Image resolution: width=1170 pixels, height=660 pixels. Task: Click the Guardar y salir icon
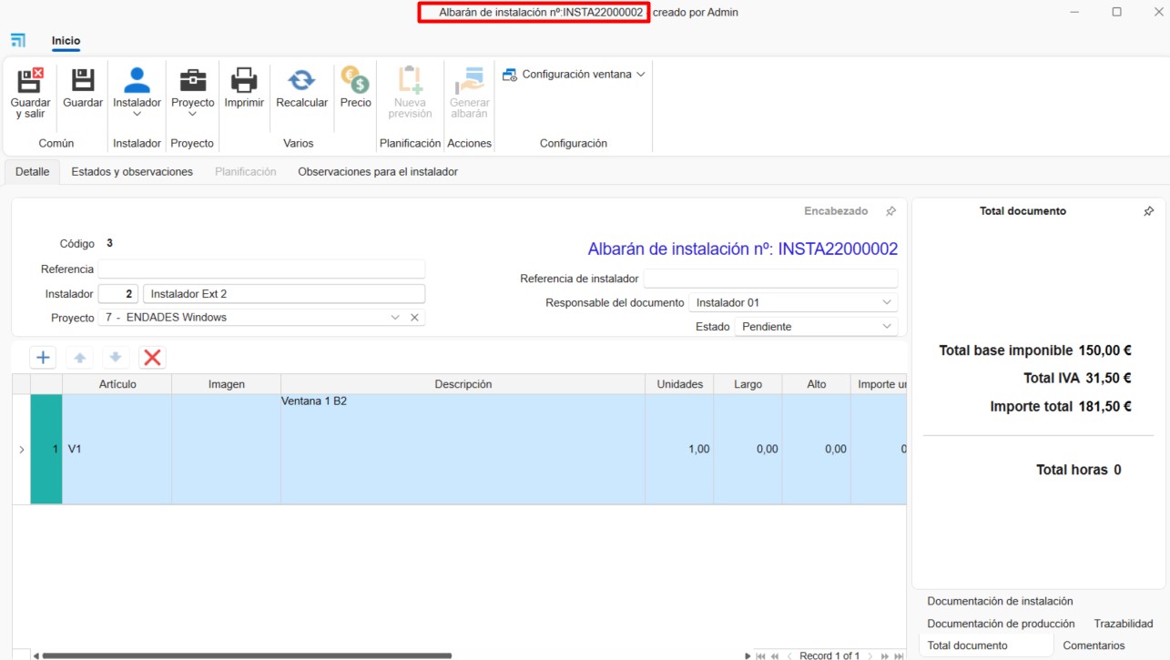[30, 82]
